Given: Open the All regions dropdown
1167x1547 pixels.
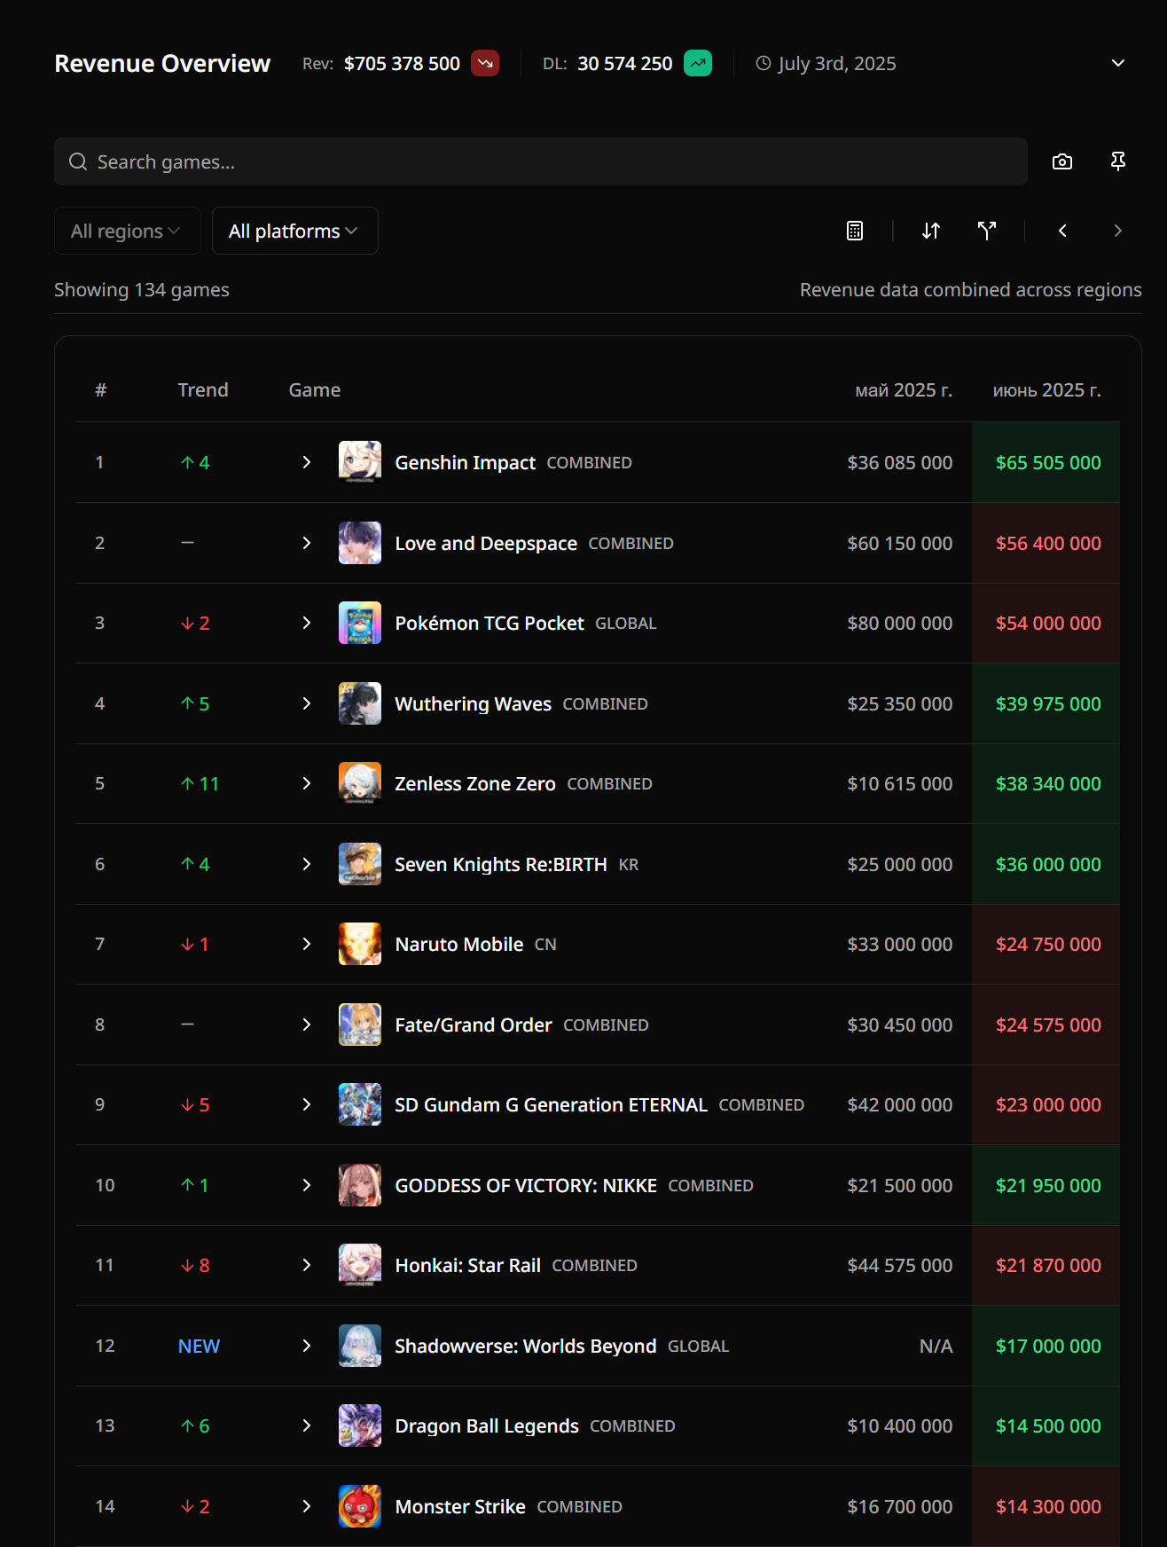Looking at the screenshot, I should point(127,231).
